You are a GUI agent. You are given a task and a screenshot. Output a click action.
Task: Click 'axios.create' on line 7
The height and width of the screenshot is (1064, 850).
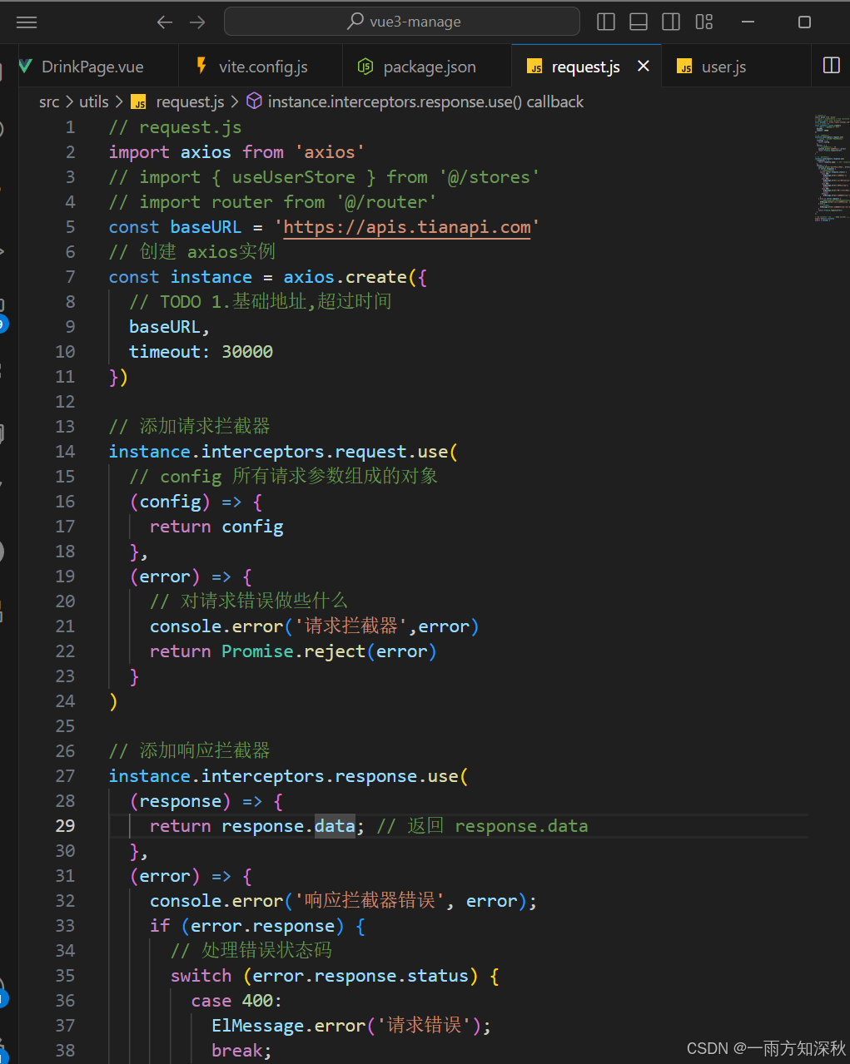(345, 277)
